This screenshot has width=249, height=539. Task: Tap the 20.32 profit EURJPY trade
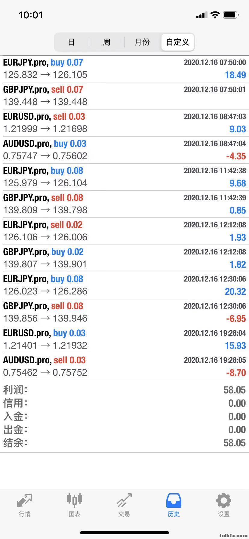pyautogui.click(x=124, y=285)
